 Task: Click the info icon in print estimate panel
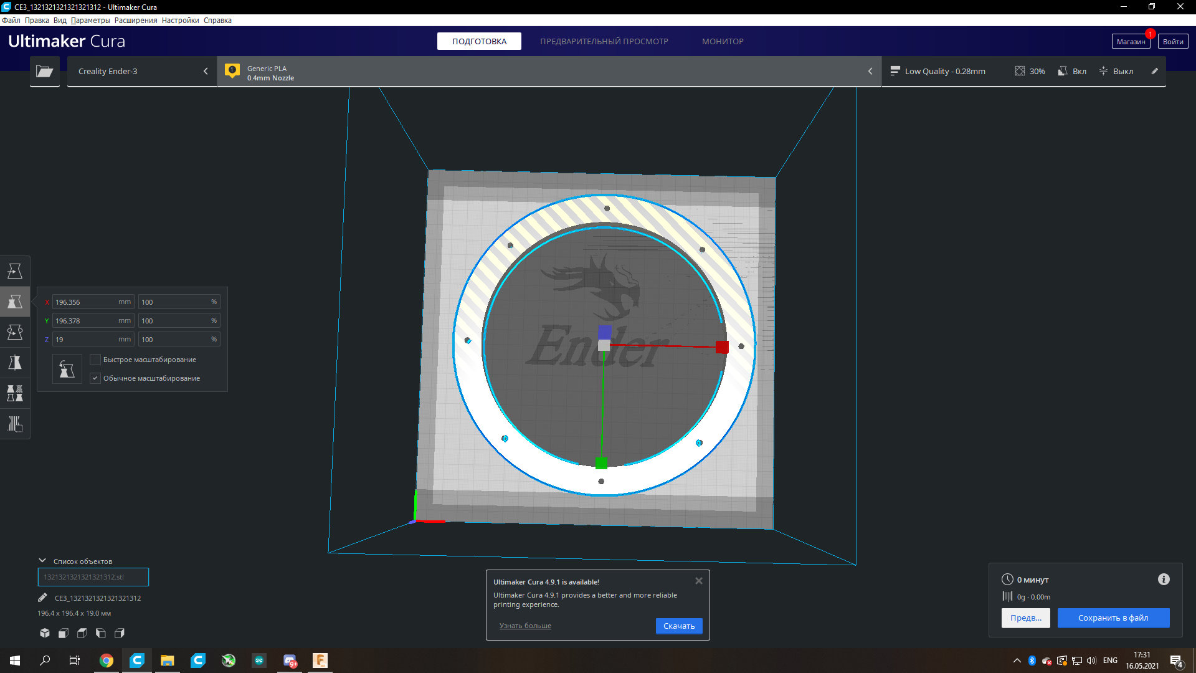1164,580
